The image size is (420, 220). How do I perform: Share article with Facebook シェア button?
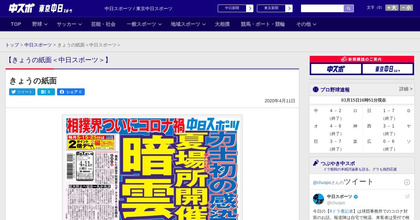tap(71, 92)
